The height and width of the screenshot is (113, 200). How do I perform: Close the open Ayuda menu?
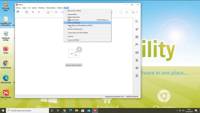[x=66, y=8]
